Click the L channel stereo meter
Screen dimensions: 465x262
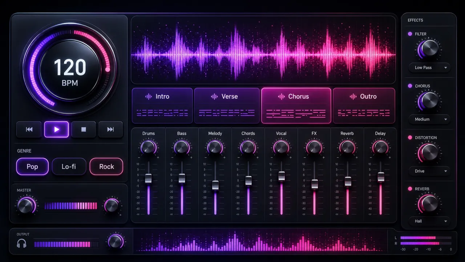tap(425, 238)
